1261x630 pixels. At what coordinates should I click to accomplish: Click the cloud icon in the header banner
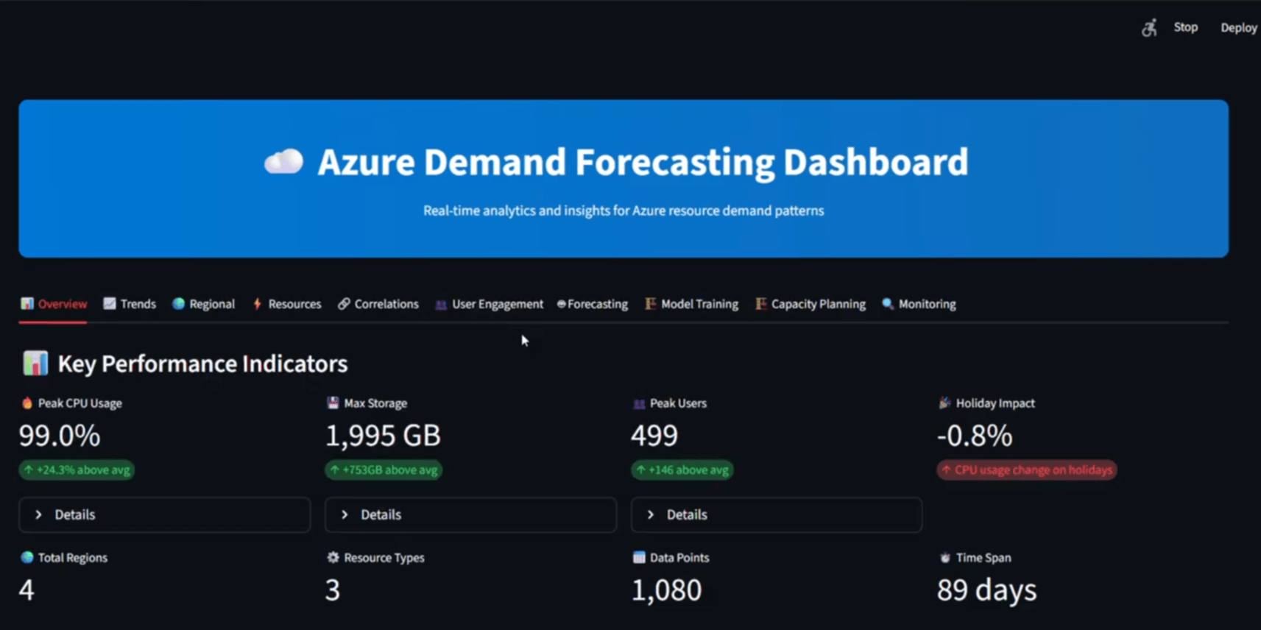click(x=283, y=161)
